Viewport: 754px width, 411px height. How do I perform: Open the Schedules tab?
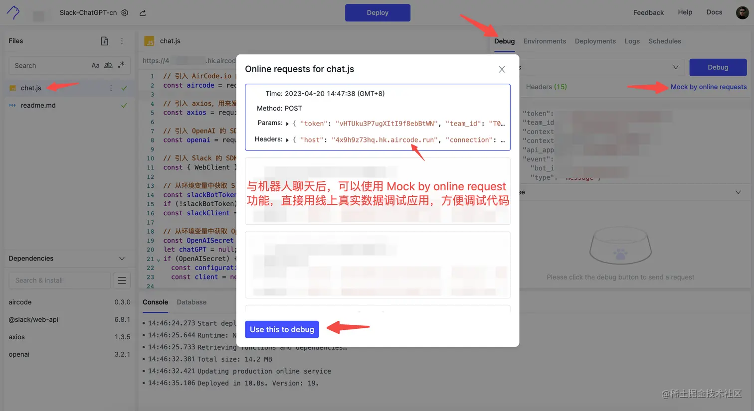click(664, 41)
